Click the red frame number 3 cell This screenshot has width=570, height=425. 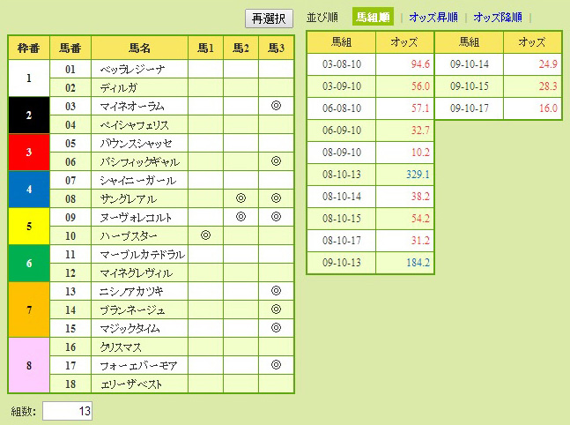pos(29,152)
